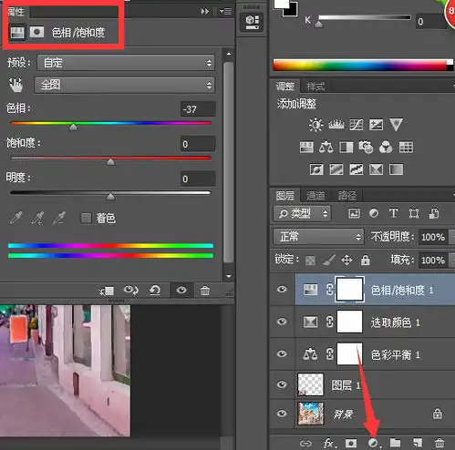Click the 明度 lightness slider handle
Screen dimensions: 455x450
tap(110, 197)
